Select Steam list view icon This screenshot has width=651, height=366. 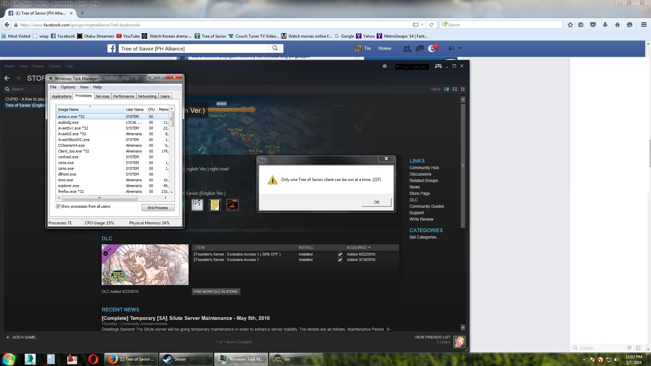coord(455,89)
